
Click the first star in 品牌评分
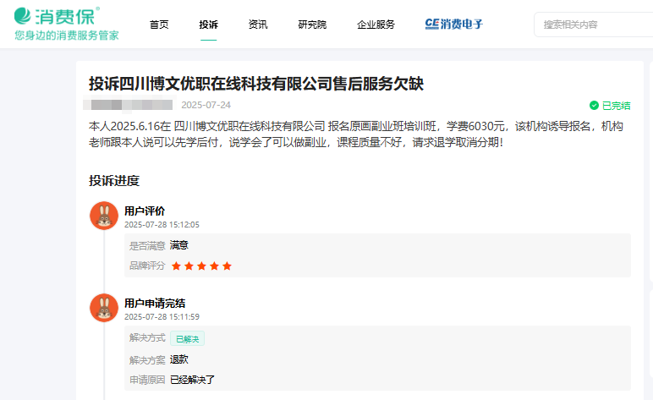[x=176, y=266]
